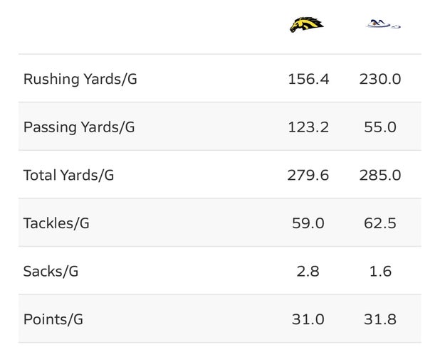Click the 230.0 rushing yards value
The height and width of the screenshot is (347, 440).
coord(380,79)
